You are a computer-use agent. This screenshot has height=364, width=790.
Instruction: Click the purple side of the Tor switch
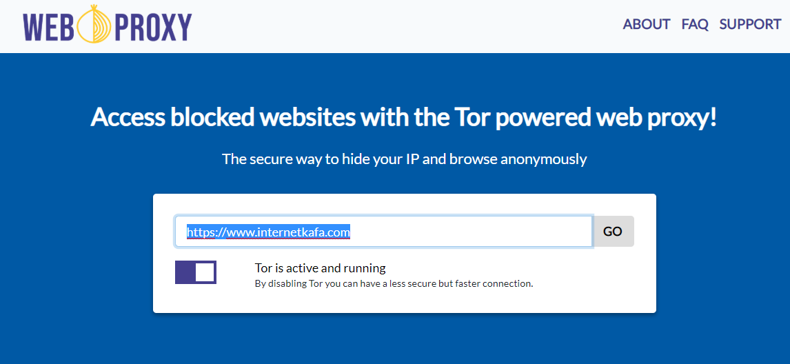(x=185, y=272)
